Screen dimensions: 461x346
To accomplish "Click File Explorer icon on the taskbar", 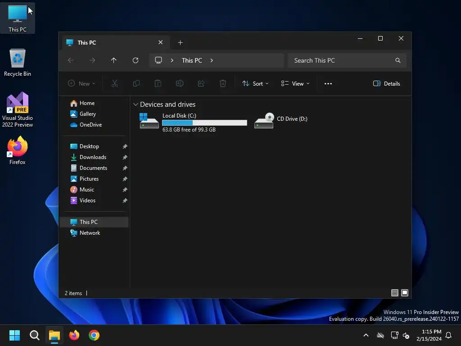I will 54,335.
